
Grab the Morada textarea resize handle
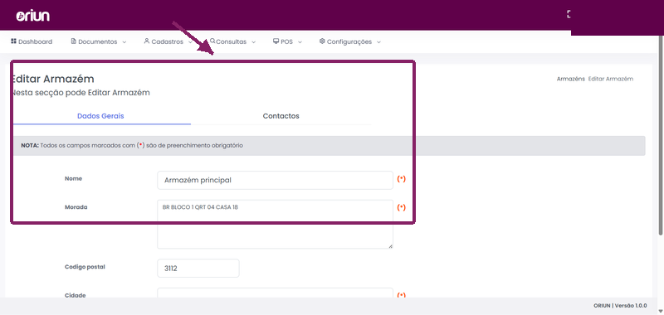[390, 245]
